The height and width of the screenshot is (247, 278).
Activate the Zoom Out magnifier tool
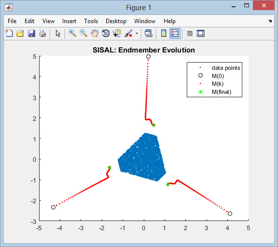pos(83,33)
